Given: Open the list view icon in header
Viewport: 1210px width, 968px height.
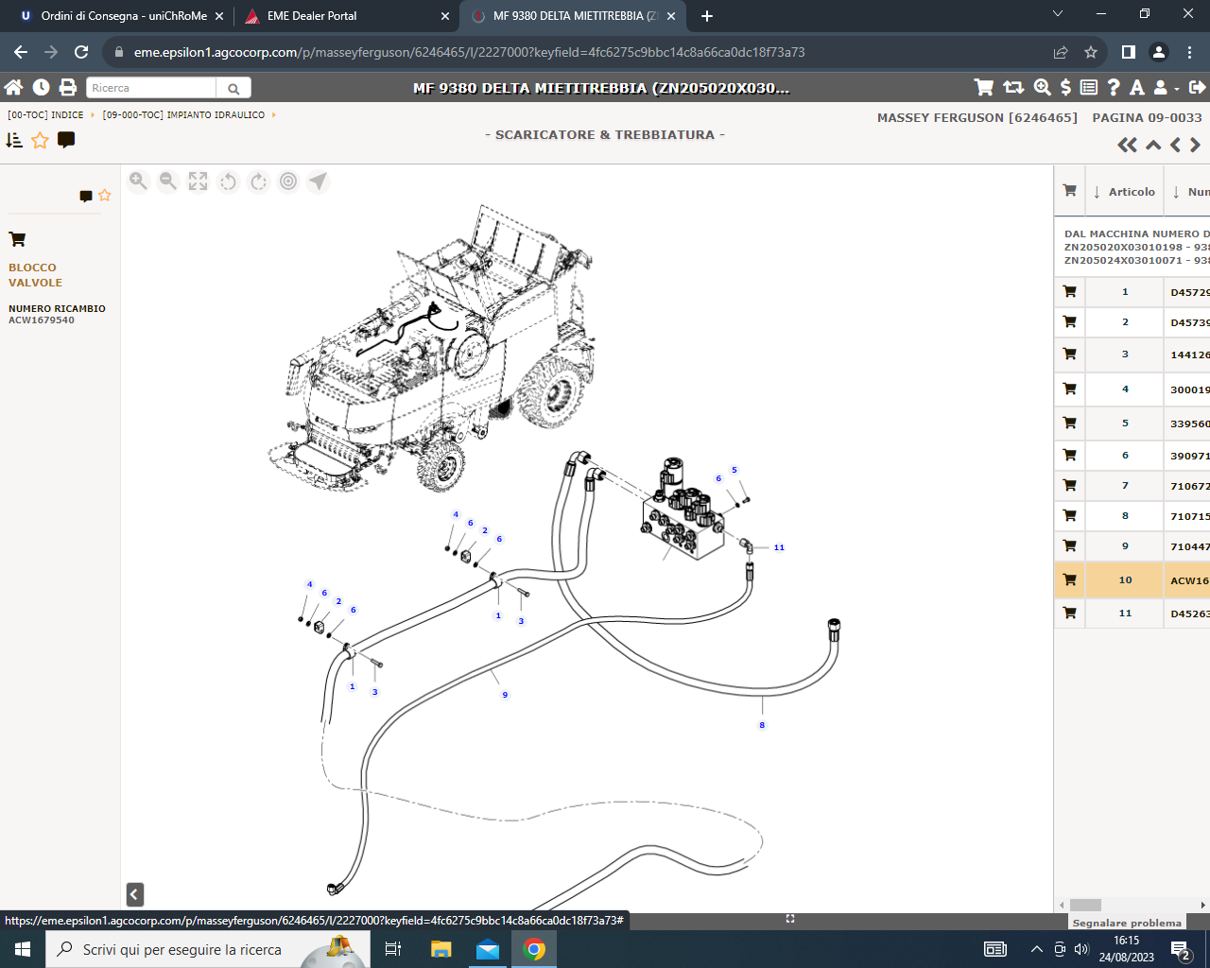Looking at the screenshot, I should tap(1089, 87).
